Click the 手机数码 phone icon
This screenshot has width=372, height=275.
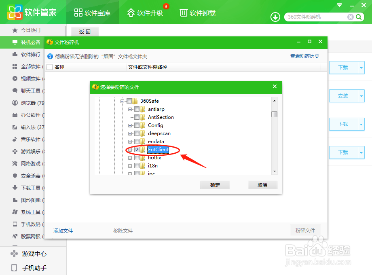pos(15,224)
